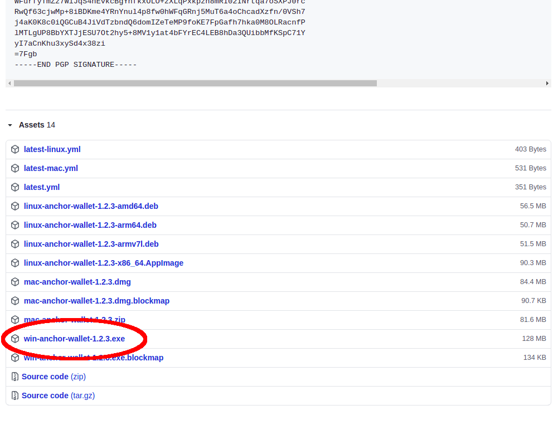This screenshot has height=425, width=553.
Task: Click package icon beside latest-linux.yml
Action: (x=15, y=149)
